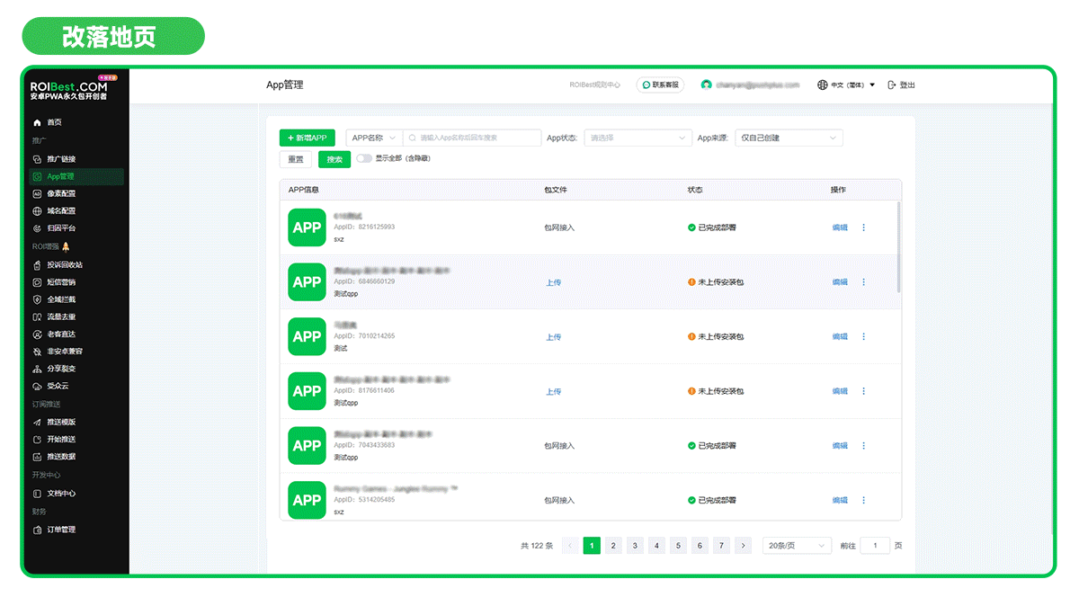1079x615 pixels.
Task: Click the 前往 page number input
Action: pyautogui.click(x=875, y=545)
